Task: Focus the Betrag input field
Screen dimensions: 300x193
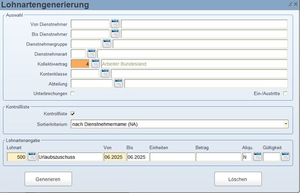Action: [x=218, y=157]
